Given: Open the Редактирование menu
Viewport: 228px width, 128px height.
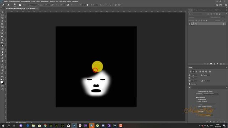Looking at the screenshot, I should [x=14, y=1].
